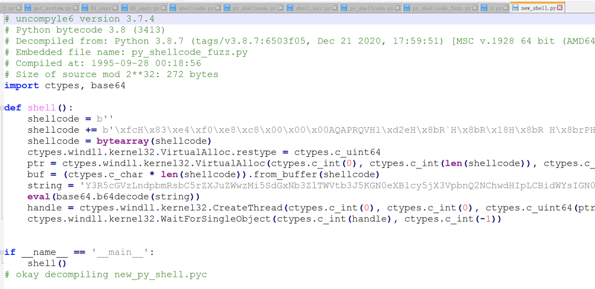Screen dimensions: 595x289
Task: Click the WaitForSingleObject call line
Action: pos(264,219)
